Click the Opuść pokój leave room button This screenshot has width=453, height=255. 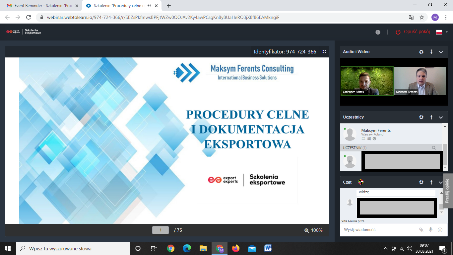click(413, 32)
